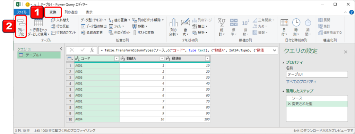
Task: Open the table corner menu icon
Action: 70,59
